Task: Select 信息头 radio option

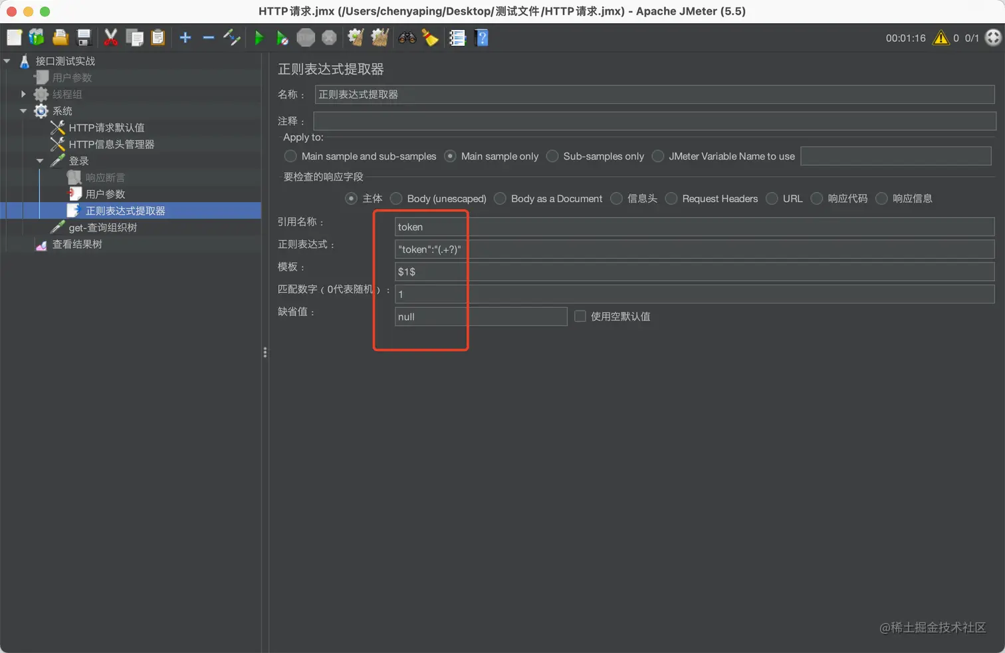Action: coord(616,199)
